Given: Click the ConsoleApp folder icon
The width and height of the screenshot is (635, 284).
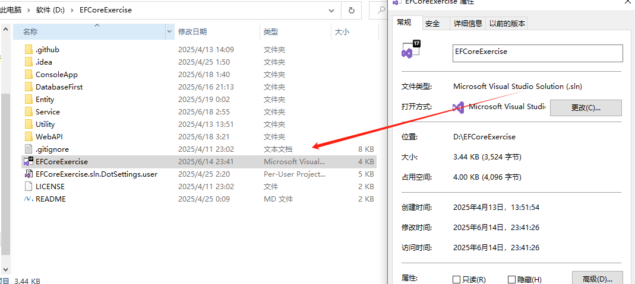Looking at the screenshot, I should (29, 75).
